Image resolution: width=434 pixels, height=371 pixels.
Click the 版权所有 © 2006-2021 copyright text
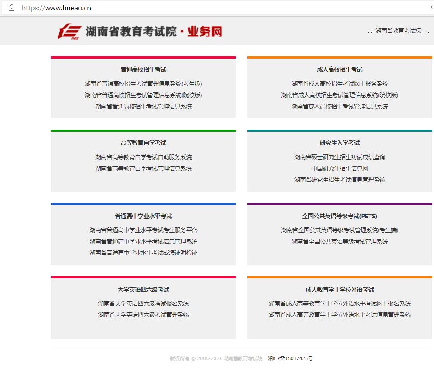coord(216,358)
